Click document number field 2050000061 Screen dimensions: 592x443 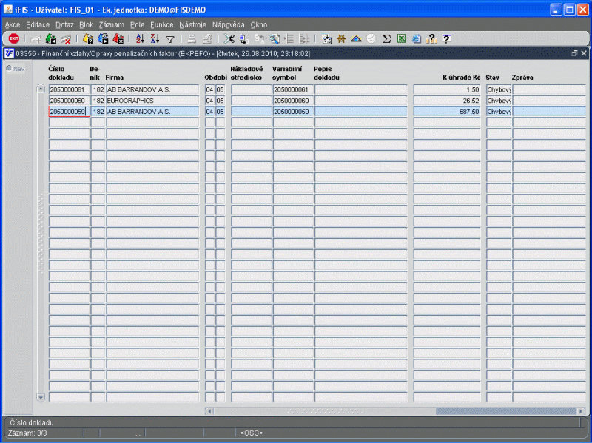[x=69, y=89]
